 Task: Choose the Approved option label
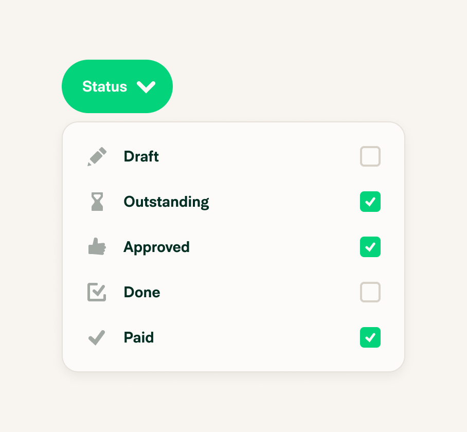tap(156, 247)
